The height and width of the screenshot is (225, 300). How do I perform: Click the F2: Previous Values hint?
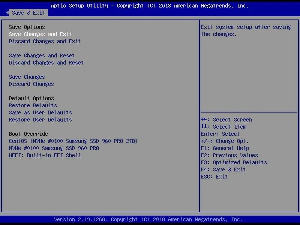229,155
